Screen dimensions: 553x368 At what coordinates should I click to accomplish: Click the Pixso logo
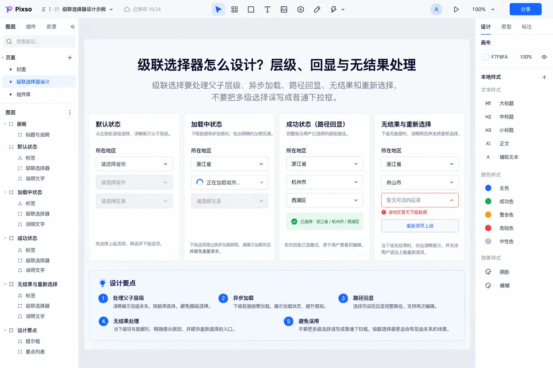[x=19, y=9]
